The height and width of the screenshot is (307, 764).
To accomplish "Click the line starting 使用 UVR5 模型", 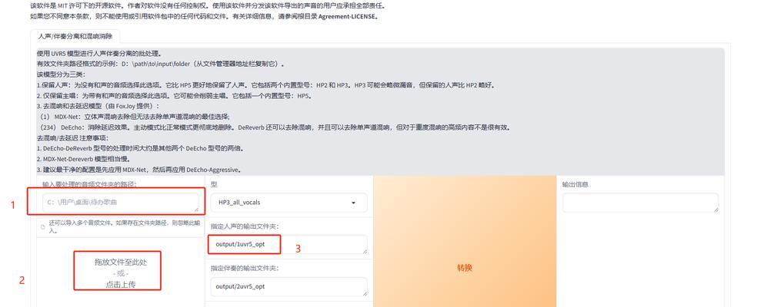I will click(x=99, y=54).
